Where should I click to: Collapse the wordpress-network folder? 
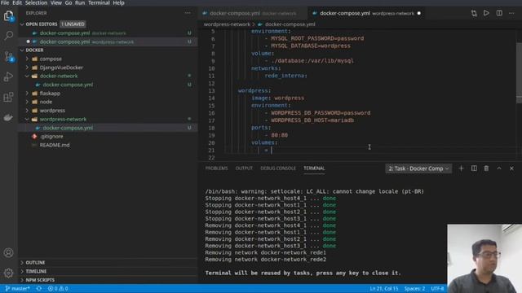point(27,120)
